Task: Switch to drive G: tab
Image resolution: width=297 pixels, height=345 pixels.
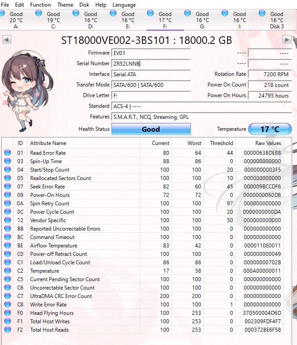Action: 203,20
